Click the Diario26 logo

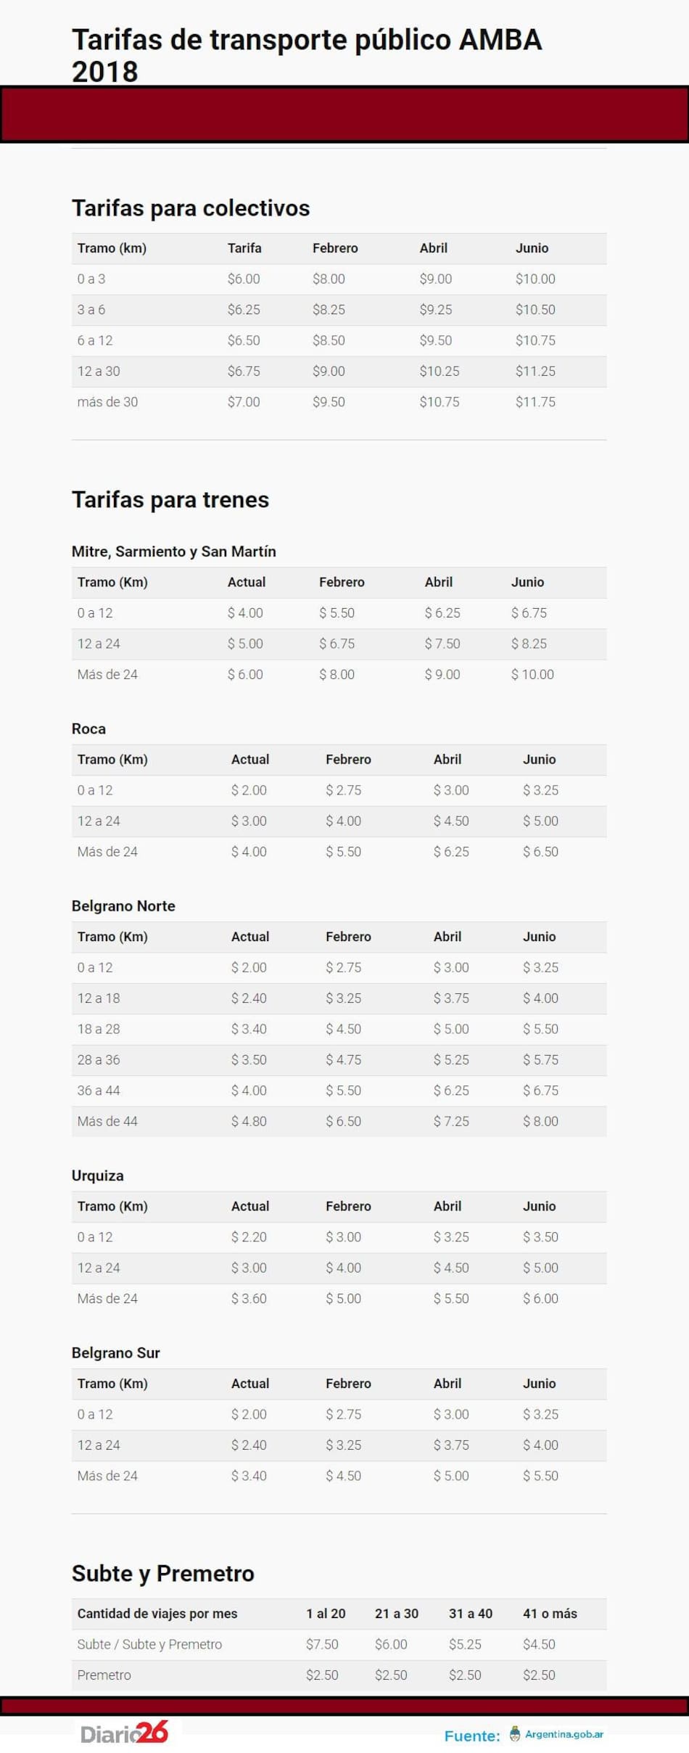pyautogui.click(x=124, y=1732)
